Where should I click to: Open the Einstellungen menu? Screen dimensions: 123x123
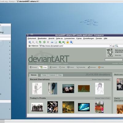[89, 38]
